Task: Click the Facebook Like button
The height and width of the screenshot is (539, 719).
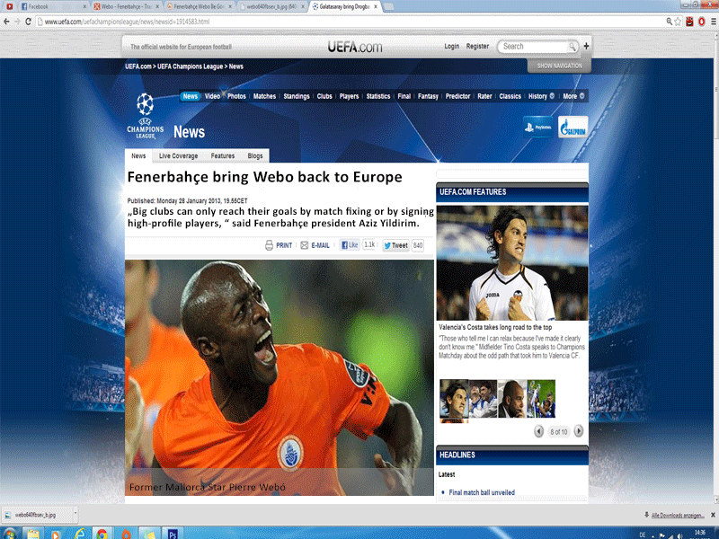Action: coord(350,245)
